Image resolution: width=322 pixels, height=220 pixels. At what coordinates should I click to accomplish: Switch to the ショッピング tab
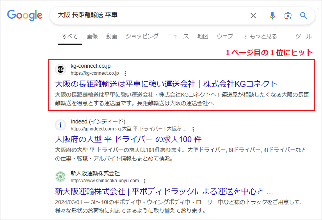tap(142, 36)
